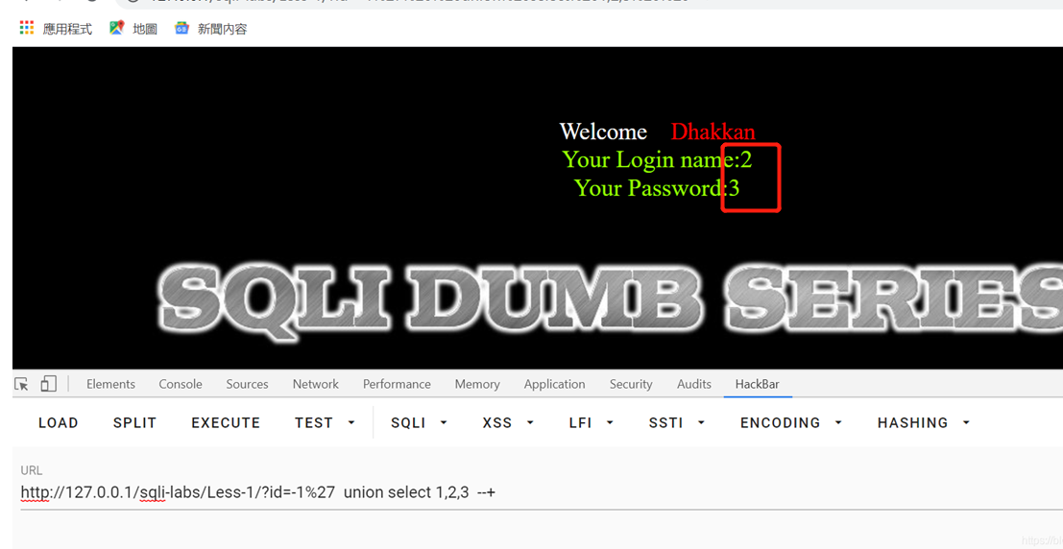The width and height of the screenshot is (1063, 549).
Task: Open the Network tab
Action: (x=315, y=384)
